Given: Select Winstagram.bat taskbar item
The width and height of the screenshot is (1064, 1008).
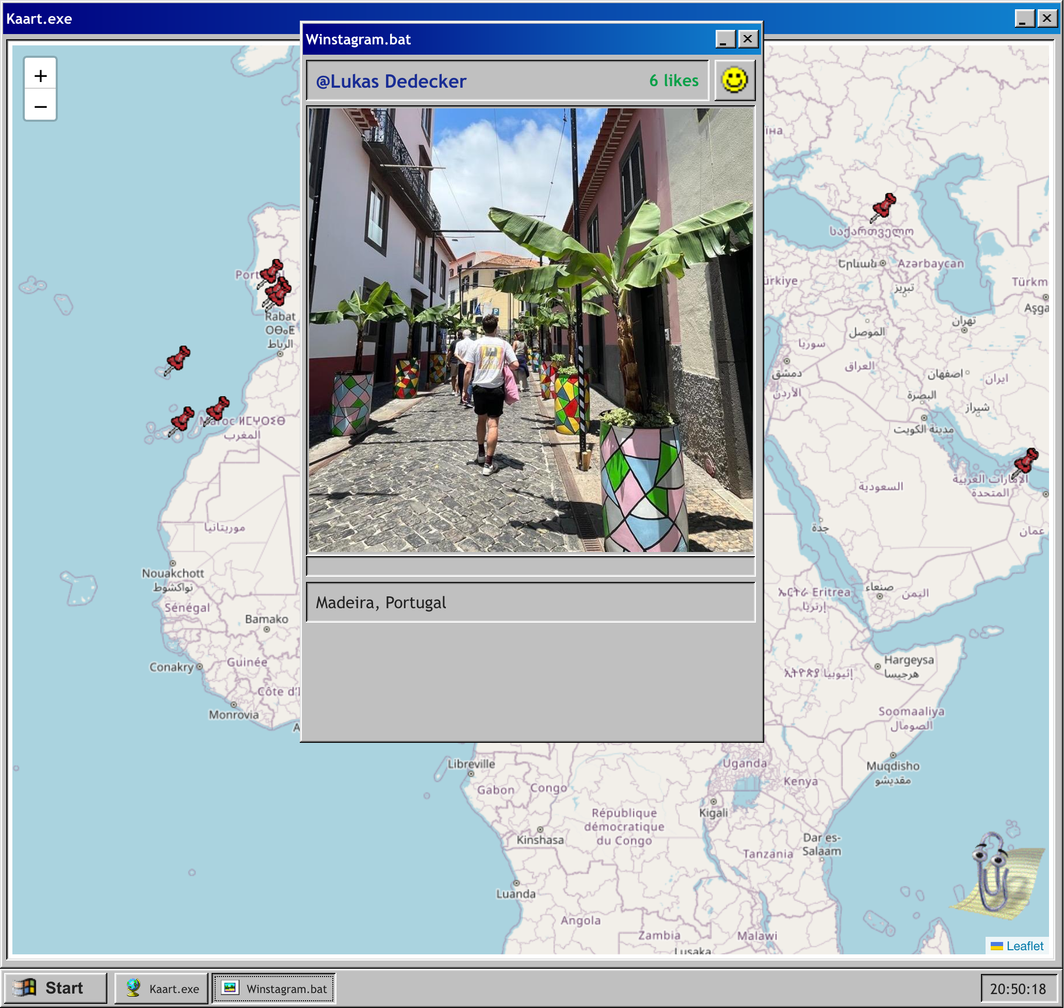Looking at the screenshot, I should click(274, 988).
